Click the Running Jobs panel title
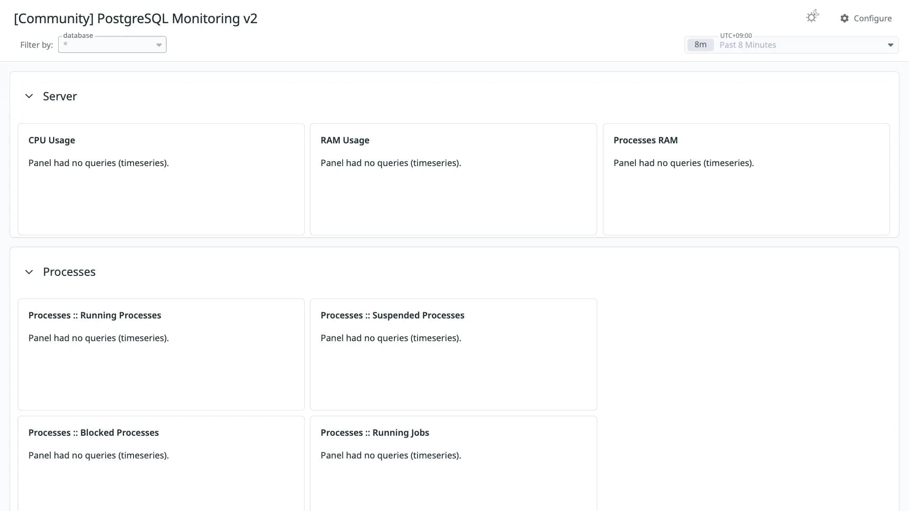The width and height of the screenshot is (909, 511). coord(374,433)
